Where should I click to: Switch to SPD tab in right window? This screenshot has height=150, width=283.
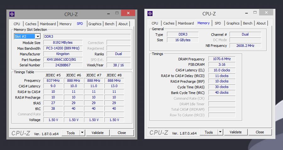(218, 23)
